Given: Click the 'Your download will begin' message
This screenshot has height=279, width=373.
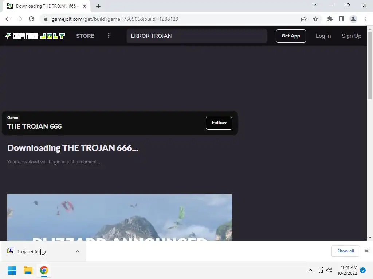Looking at the screenshot, I should click(x=54, y=162).
